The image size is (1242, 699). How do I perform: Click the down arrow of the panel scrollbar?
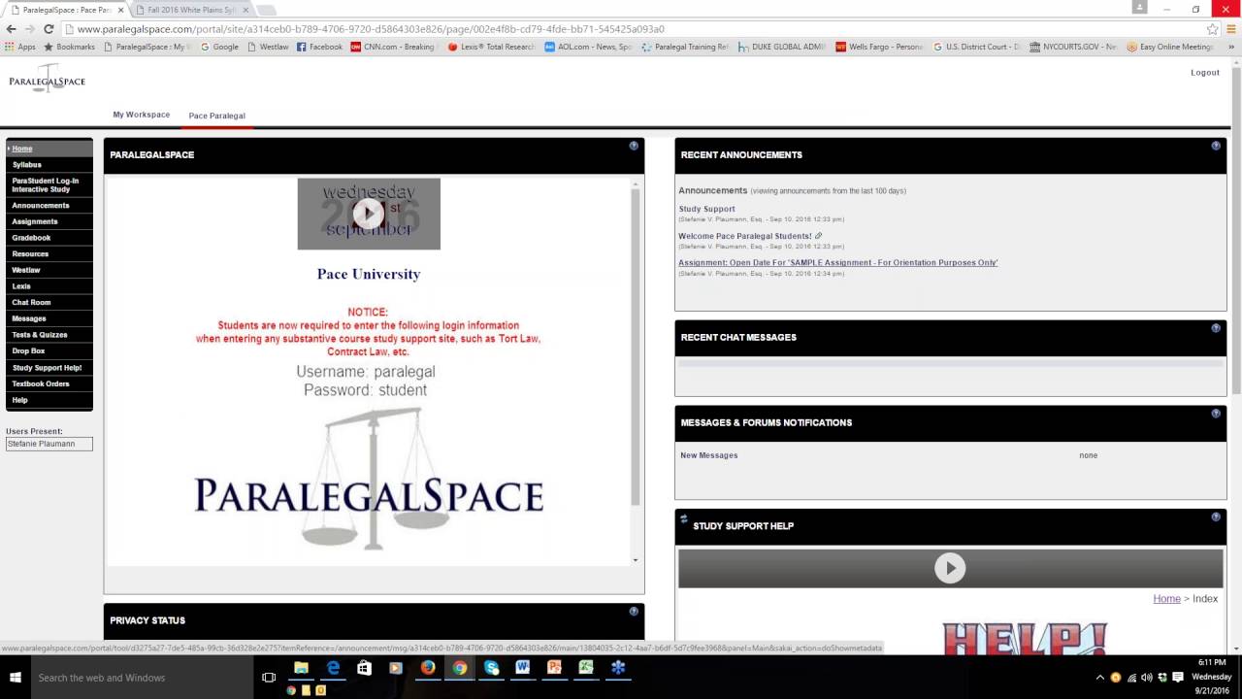point(636,560)
